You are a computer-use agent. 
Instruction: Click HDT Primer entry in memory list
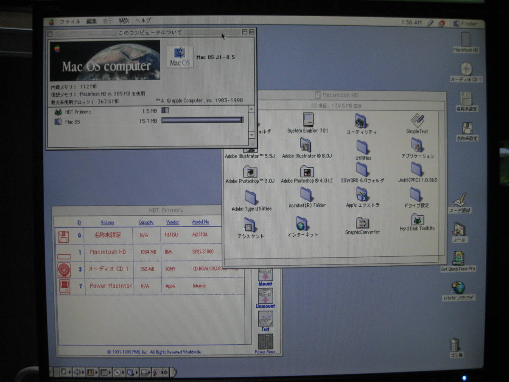(73, 112)
